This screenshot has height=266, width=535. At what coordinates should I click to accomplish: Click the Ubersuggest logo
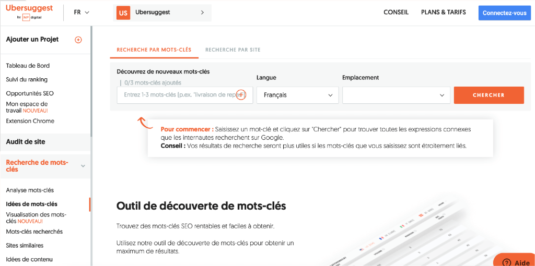pos(29,13)
